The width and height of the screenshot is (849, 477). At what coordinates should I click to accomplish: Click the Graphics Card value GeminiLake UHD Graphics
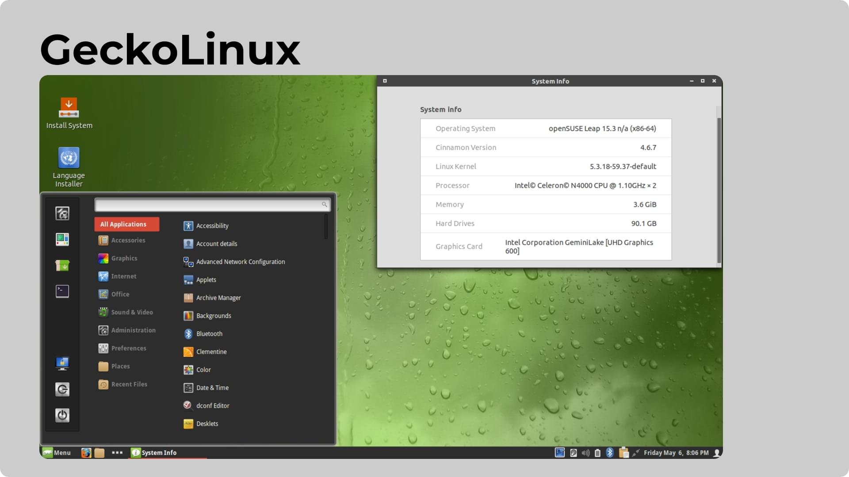[x=579, y=246]
